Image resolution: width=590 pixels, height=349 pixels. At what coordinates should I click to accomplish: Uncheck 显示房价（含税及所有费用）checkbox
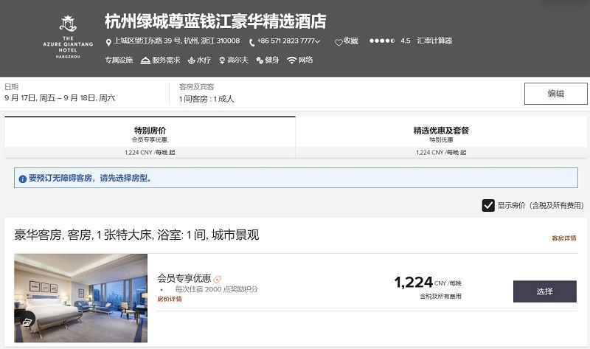[488, 206]
